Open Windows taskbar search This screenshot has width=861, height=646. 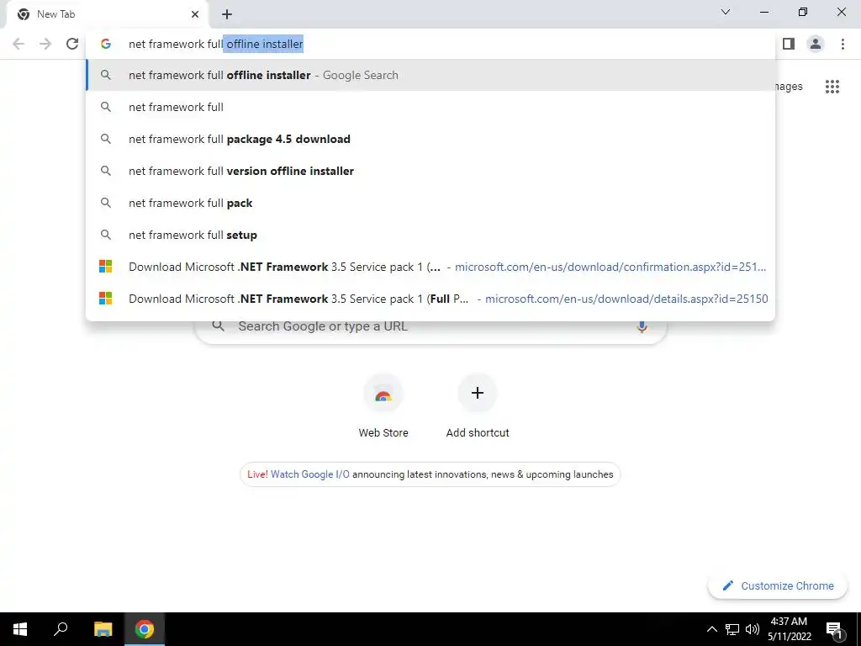(61, 629)
